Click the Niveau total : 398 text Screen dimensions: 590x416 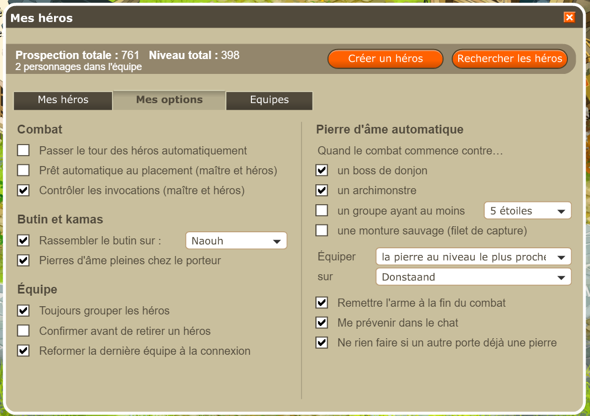[194, 55]
